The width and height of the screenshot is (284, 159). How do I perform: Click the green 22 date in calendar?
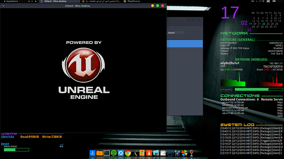tap(263, 24)
